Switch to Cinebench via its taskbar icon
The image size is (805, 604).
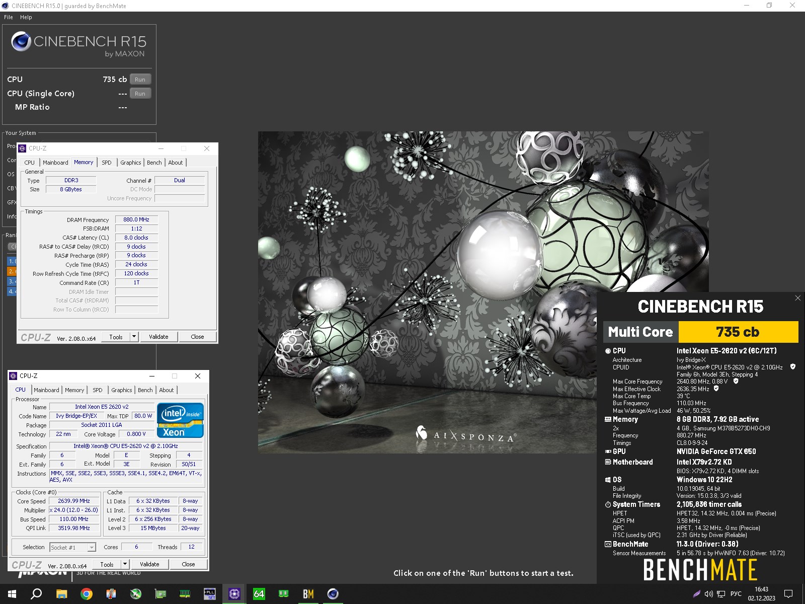[x=333, y=594]
